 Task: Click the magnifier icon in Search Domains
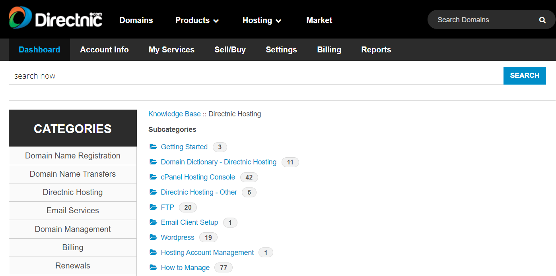[x=542, y=20]
